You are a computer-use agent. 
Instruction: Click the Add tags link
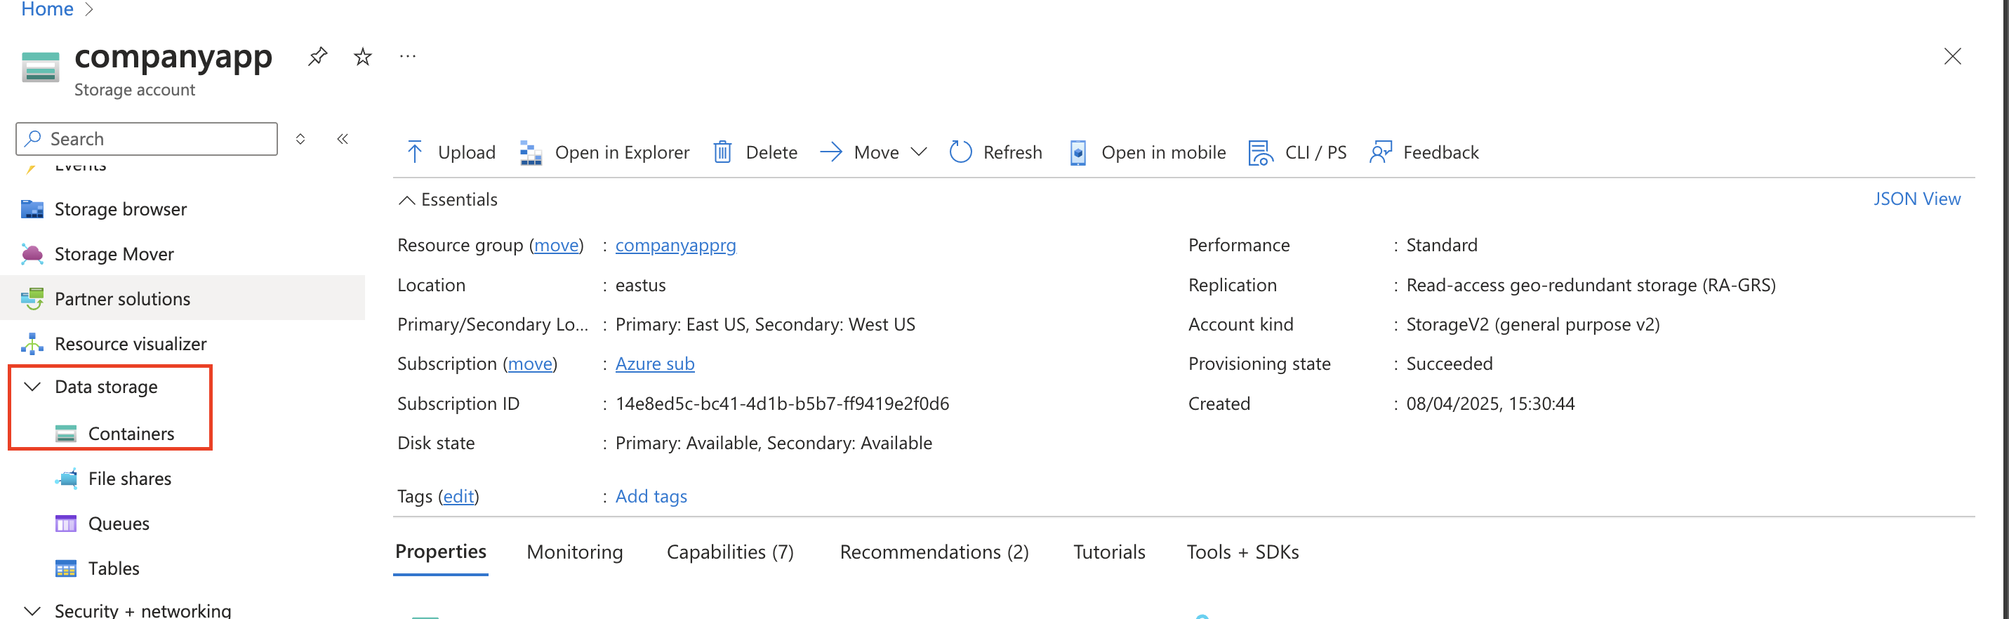click(x=651, y=497)
